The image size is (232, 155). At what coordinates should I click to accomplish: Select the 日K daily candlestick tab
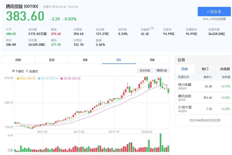[x=85, y=60]
